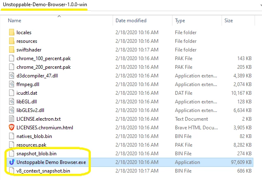Click the 143 KB size value
Viewport: 262px width, 180px height.
(244, 58)
